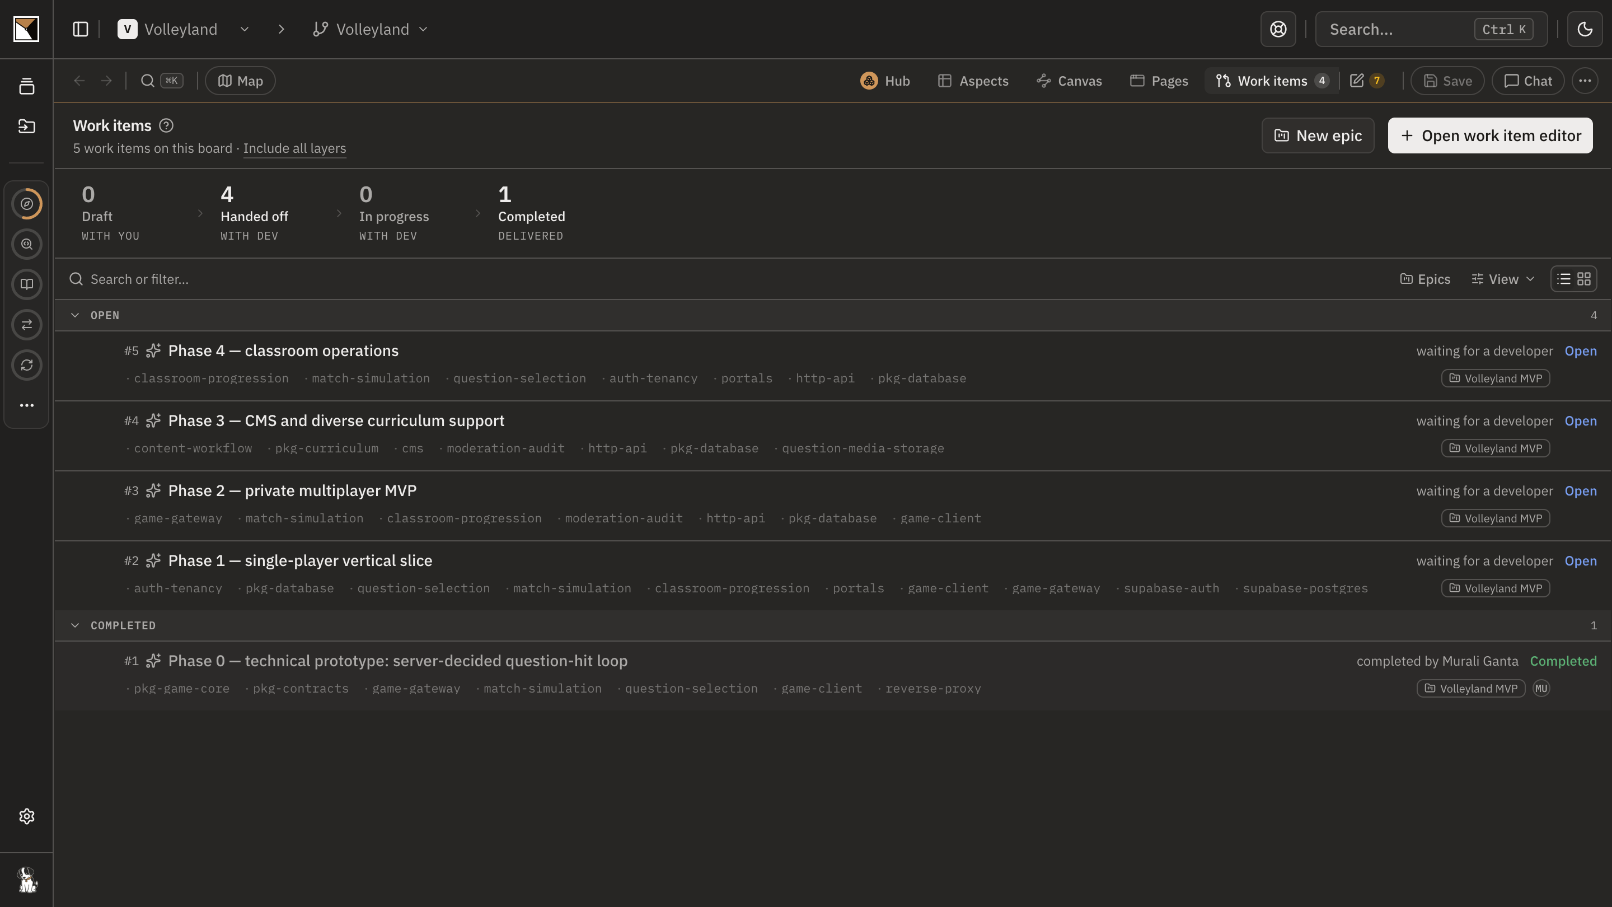The width and height of the screenshot is (1612, 907).
Task: Click the stacked layers sidebar icon
Action: [x=26, y=86]
